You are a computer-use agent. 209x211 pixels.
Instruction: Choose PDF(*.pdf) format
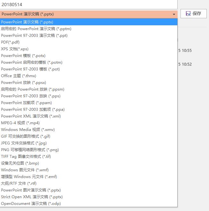89,42
